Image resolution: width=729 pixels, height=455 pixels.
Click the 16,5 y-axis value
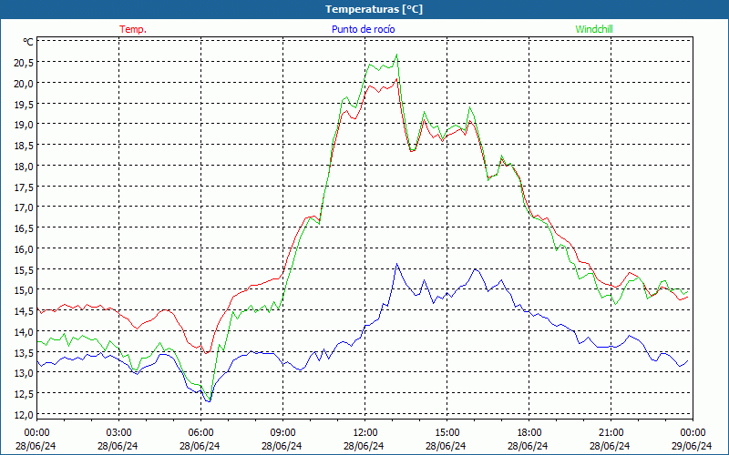[x=24, y=228]
